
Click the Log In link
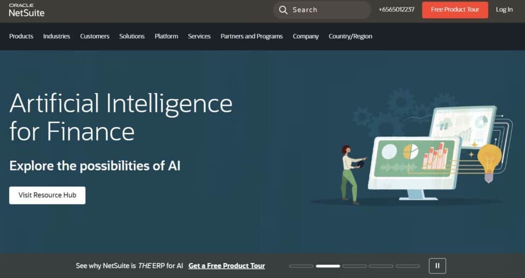tap(504, 10)
